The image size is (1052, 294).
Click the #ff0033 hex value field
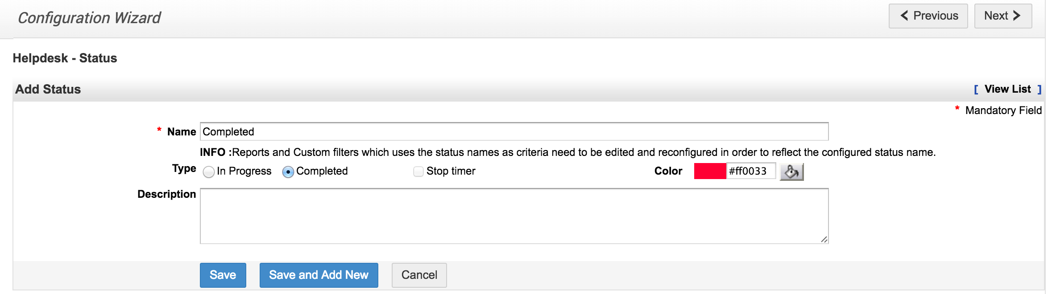click(751, 171)
